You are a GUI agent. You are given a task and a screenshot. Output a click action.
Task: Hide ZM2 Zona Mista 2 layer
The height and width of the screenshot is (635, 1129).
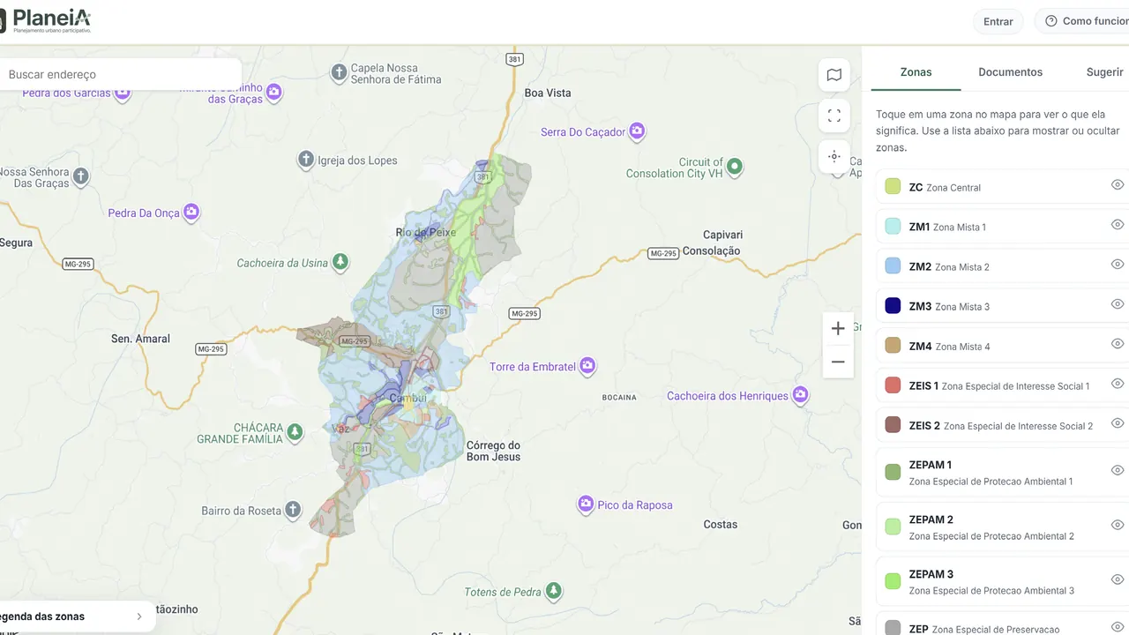(1118, 265)
